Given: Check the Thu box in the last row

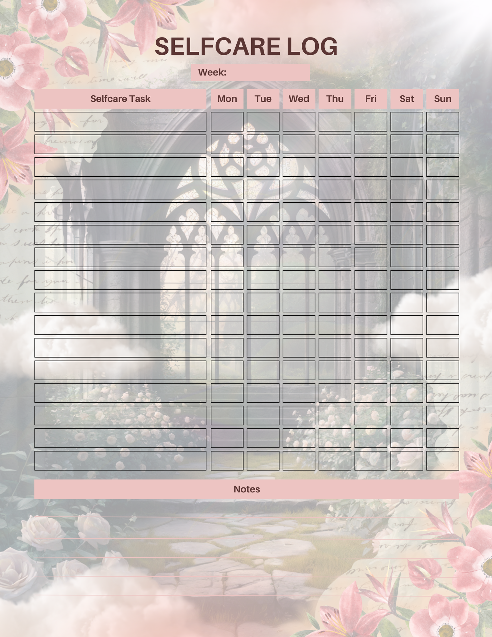Looking at the screenshot, I should point(335,461).
